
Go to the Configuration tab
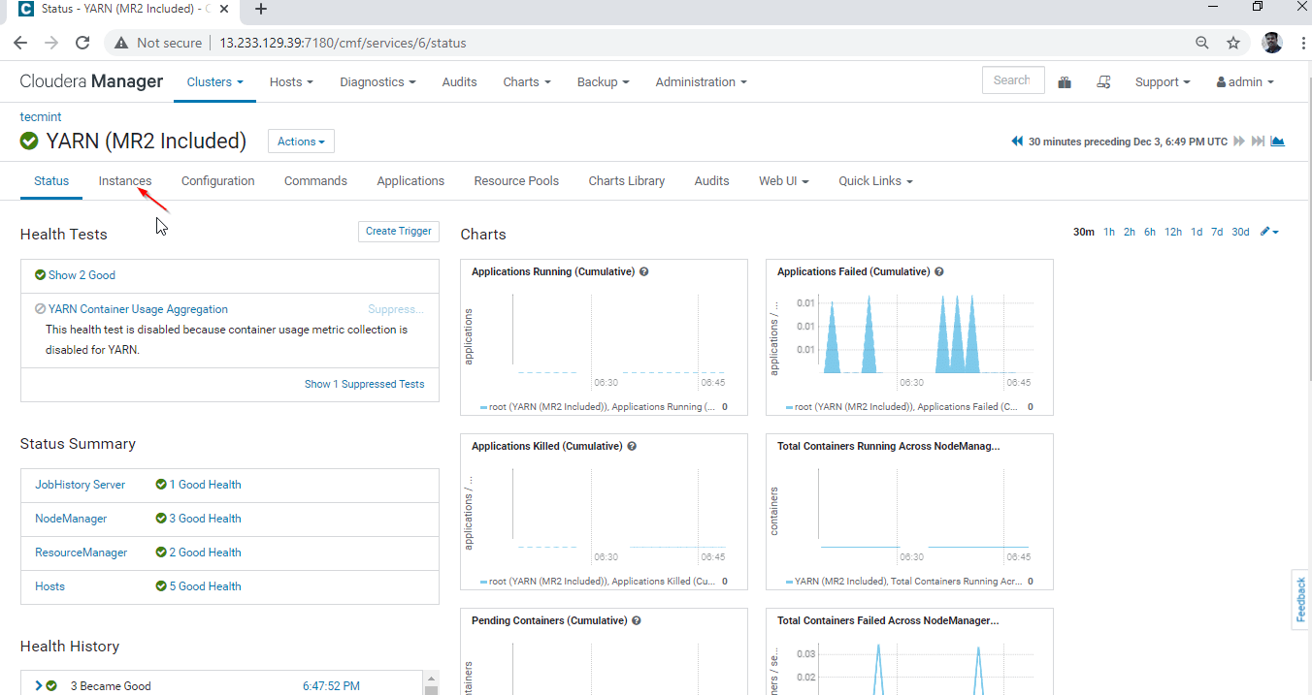click(217, 181)
